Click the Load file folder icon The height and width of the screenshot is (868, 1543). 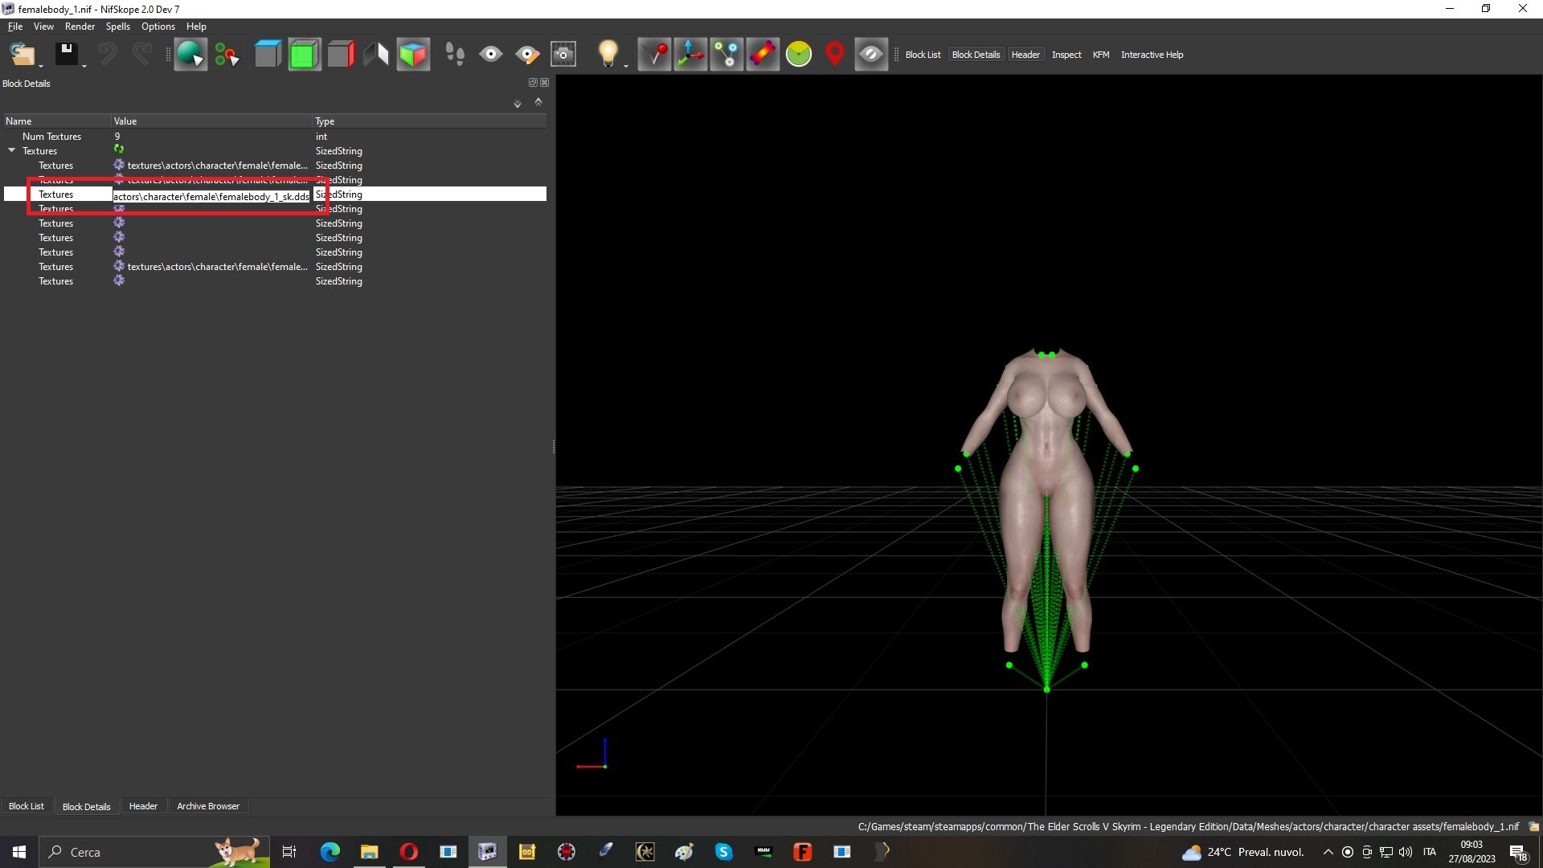point(23,55)
